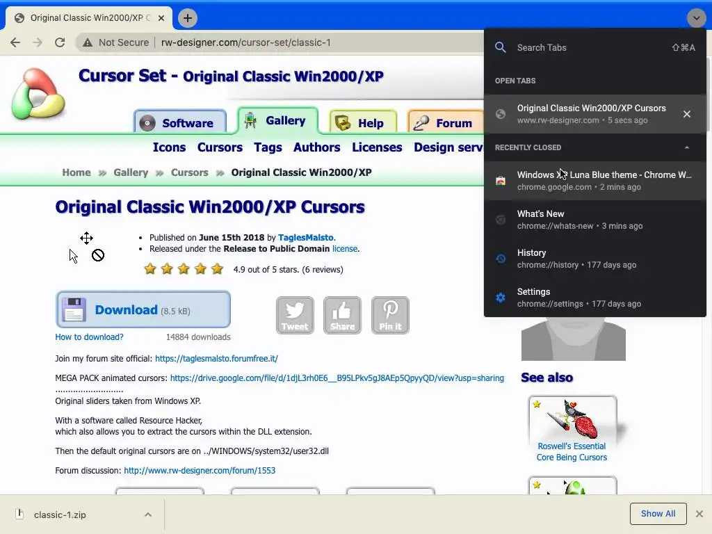Click Cursors in the breadcrumb
Viewport: 712px width, 534px height.
click(x=189, y=172)
